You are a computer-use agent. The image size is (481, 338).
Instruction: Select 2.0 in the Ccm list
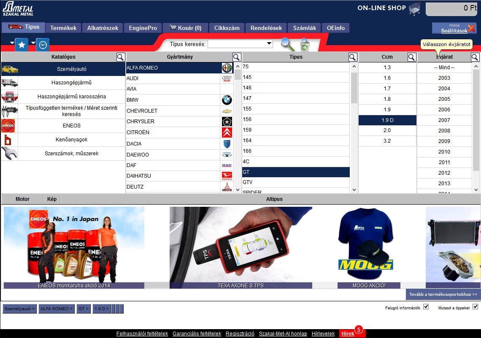point(387,130)
